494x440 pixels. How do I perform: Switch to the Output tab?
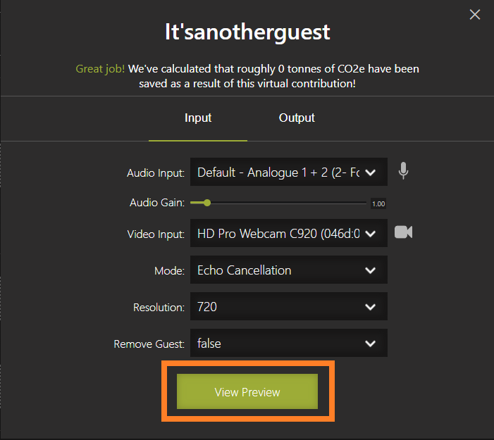click(297, 118)
